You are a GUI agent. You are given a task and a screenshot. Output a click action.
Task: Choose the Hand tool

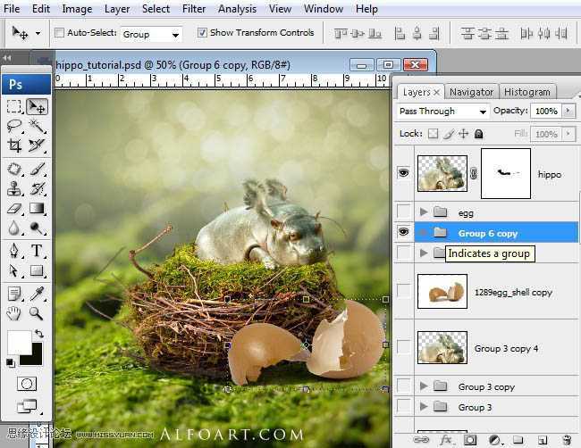pyautogui.click(x=14, y=312)
